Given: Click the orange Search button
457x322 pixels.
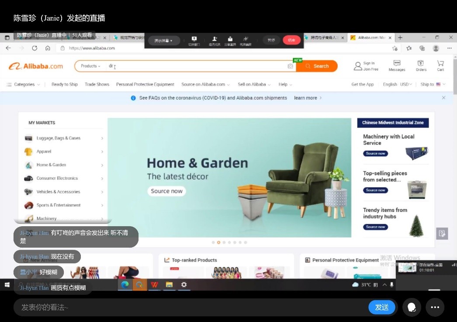Looking at the screenshot, I should pyautogui.click(x=317, y=66).
